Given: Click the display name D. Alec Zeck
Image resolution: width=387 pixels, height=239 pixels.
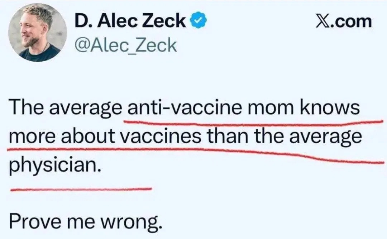Looking at the screenshot, I should [x=130, y=22].
